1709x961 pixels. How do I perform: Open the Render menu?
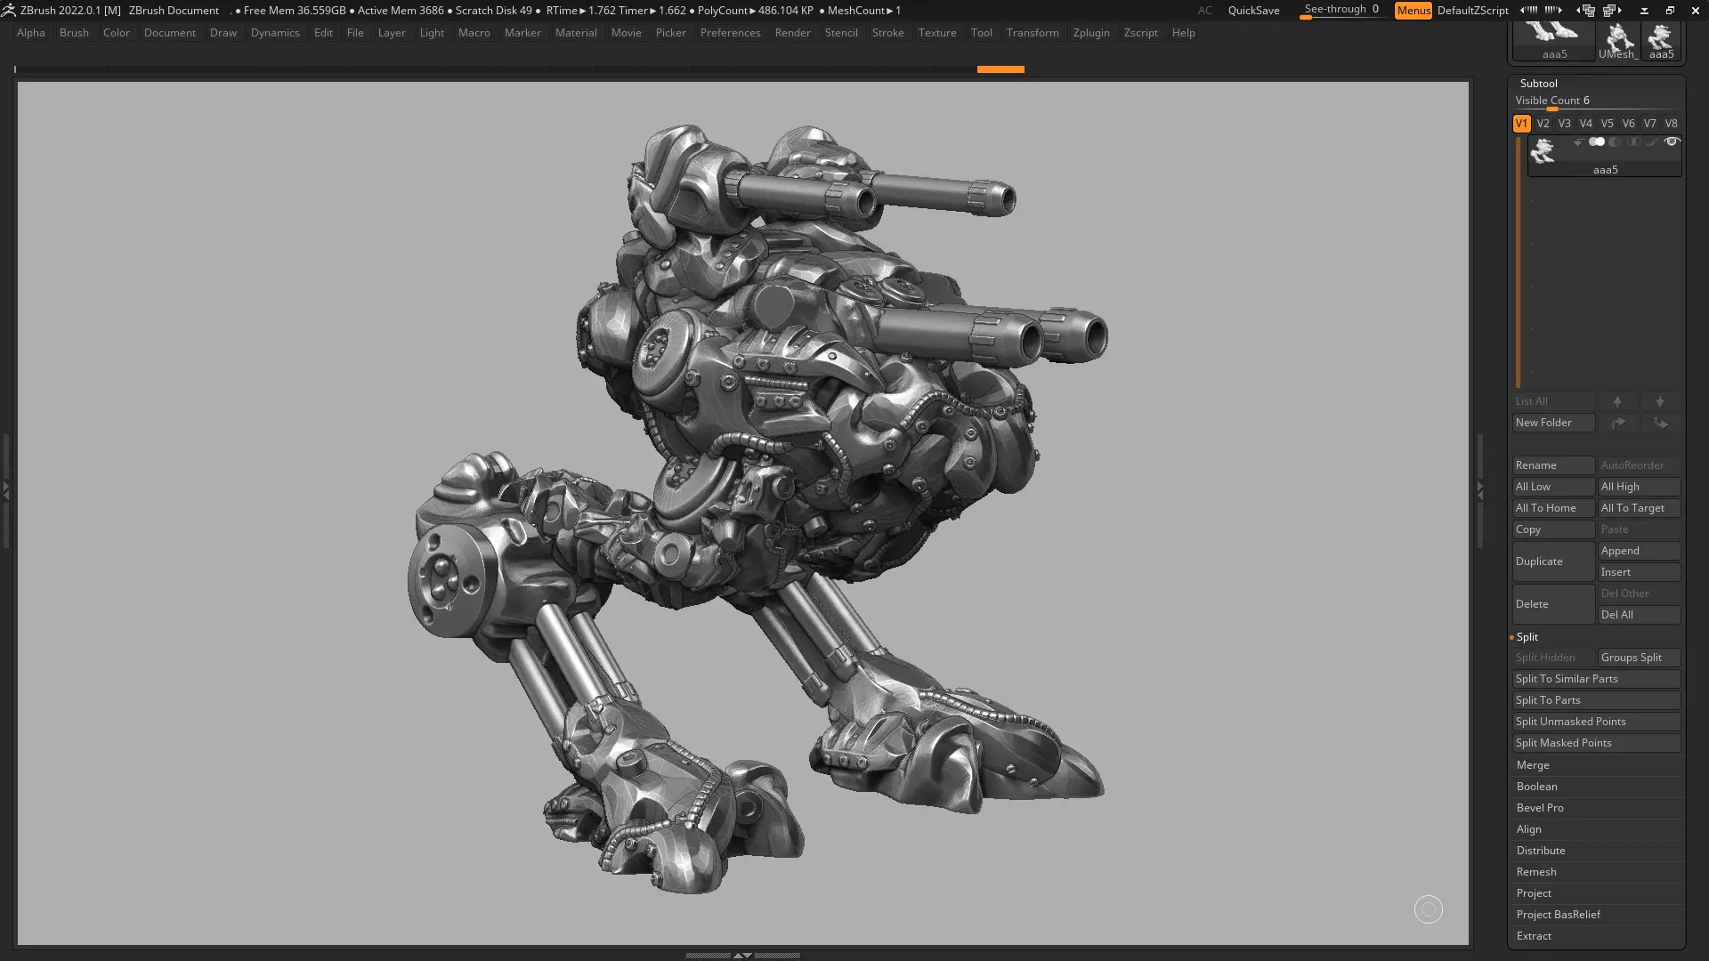tap(791, 33)
